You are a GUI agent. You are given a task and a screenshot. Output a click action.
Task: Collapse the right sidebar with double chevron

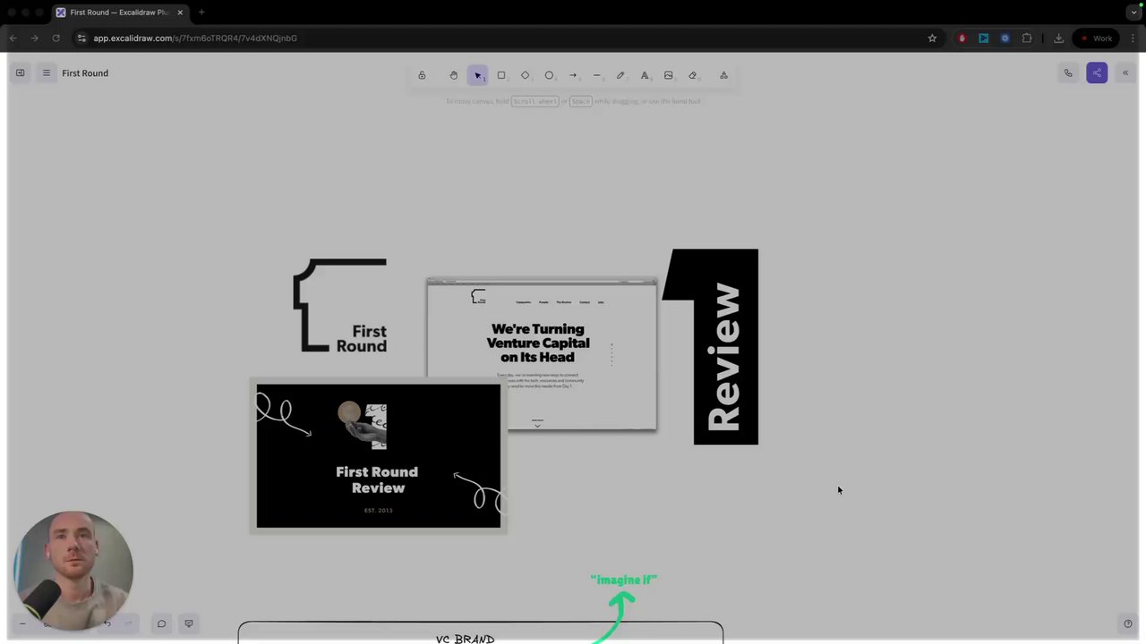tap(1125, 73)
